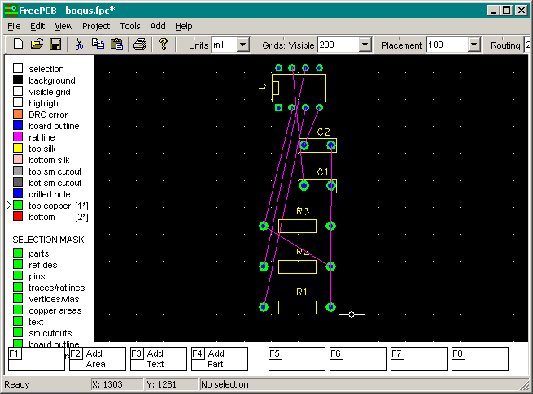Screen dimensions: 533x394
Task: Toggle pins in the selection mask
Action: point(18,276)
